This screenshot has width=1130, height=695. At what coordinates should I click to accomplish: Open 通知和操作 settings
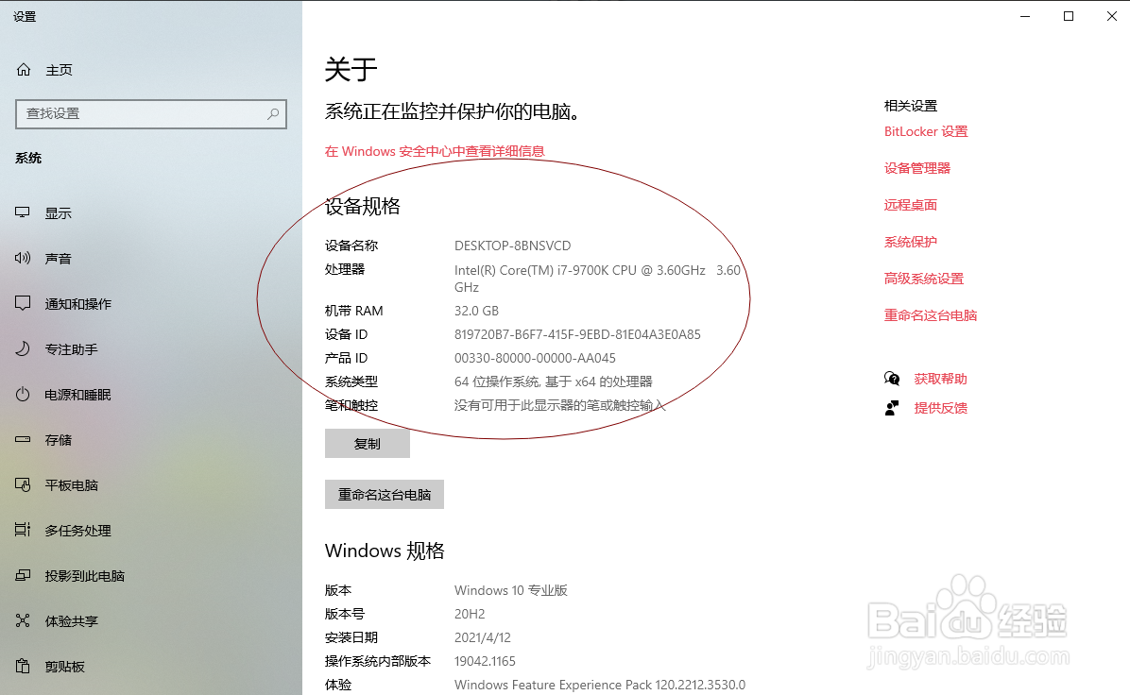point(77,304)
